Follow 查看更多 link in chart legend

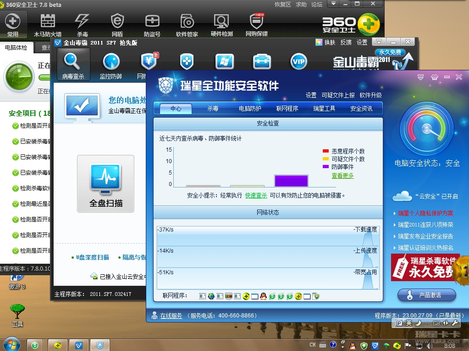[342, 175]
